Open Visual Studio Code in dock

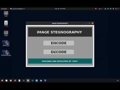(32, 80)
